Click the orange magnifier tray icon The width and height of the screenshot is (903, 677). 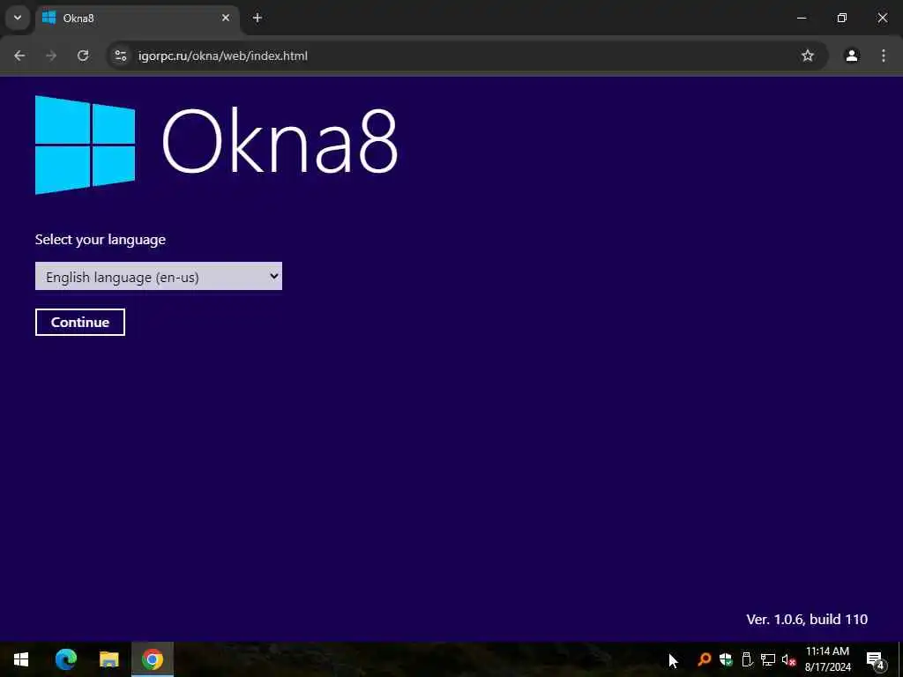(704, 659)
